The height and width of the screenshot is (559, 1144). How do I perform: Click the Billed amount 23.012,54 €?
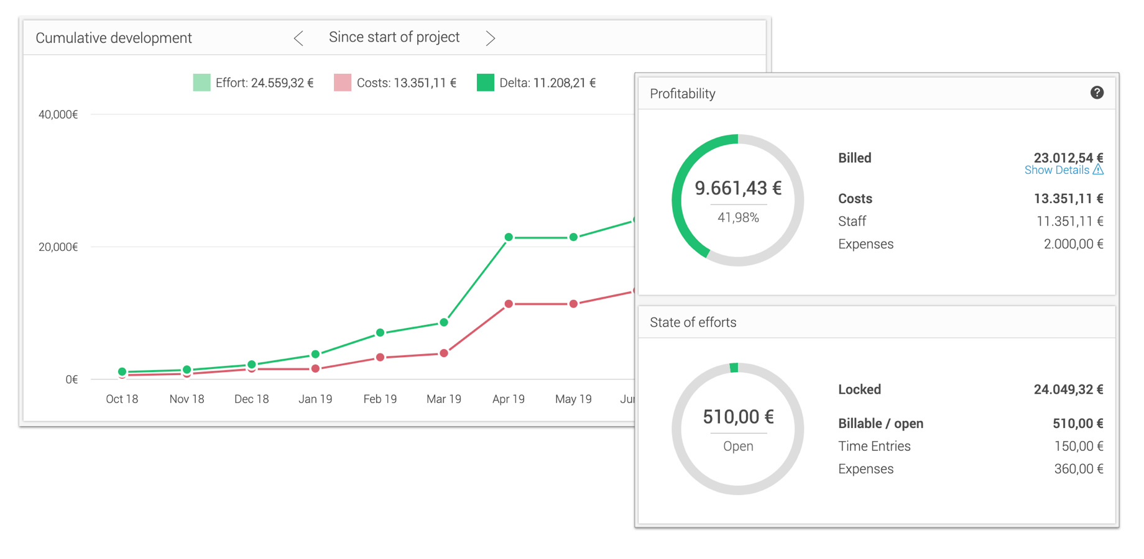click(1068, 158)
